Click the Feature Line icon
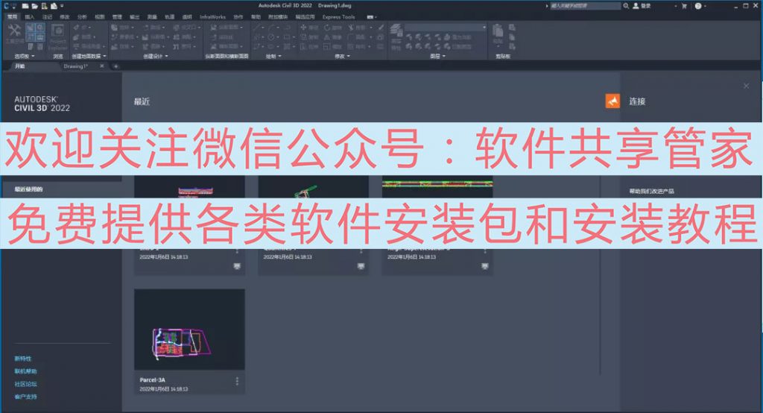This screenshot has width=763, height=413. coord(114,37)
